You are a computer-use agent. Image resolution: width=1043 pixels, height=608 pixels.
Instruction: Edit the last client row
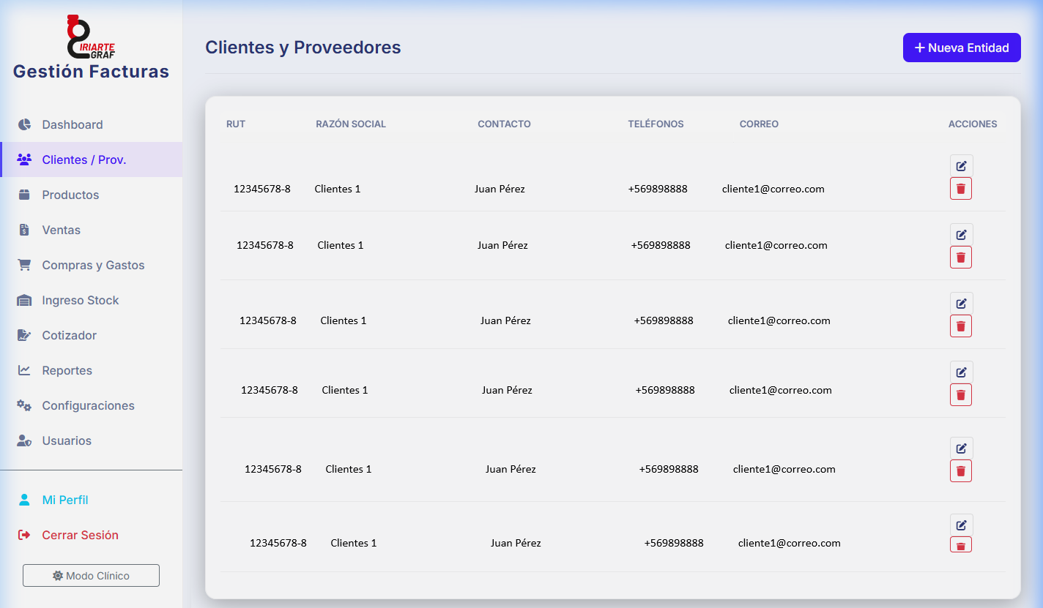coord(962,525)
